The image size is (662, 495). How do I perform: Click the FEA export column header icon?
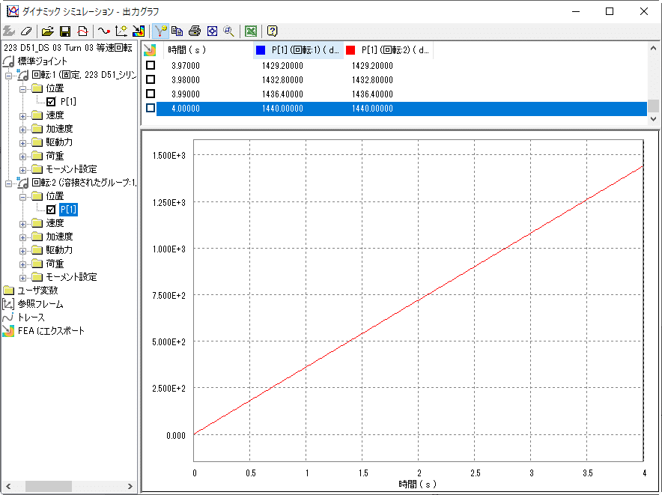[150, 50]
